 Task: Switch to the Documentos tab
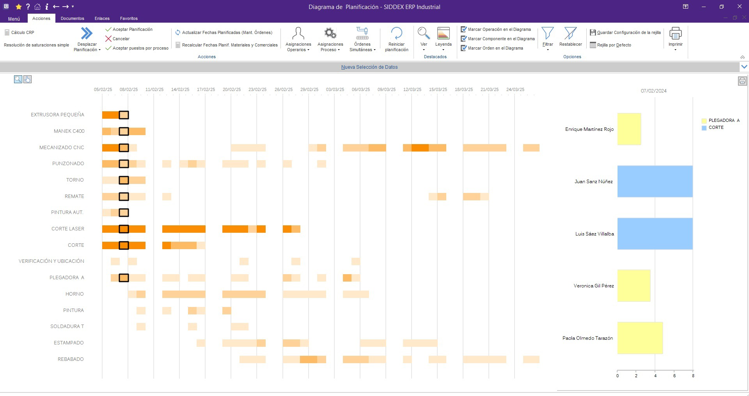click(x=72, y=18)
